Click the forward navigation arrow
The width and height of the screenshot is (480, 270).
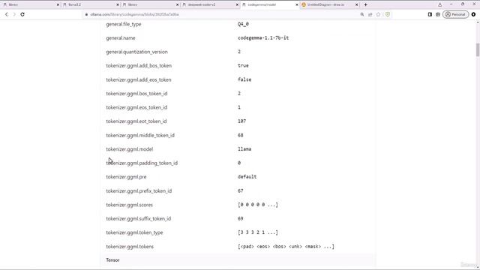pos(14,14)
